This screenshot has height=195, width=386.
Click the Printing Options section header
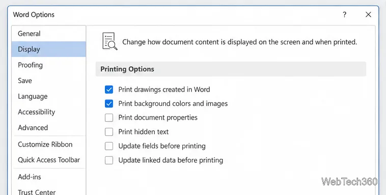[231, 69]
